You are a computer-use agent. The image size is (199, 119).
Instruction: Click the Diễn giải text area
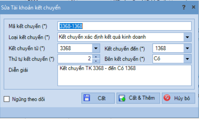pyautogui.click(x=124, y=75)
